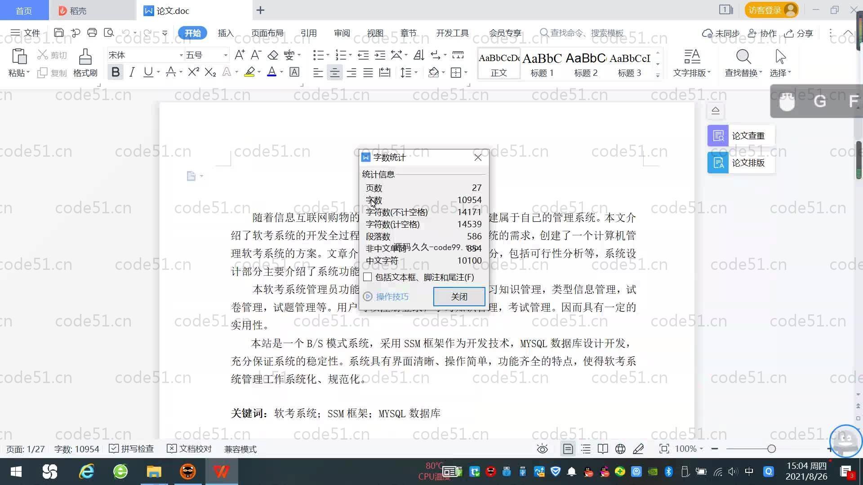Switch to reading layout view icon
Screen dimensions: 863x485
click(x=603, y=449)
